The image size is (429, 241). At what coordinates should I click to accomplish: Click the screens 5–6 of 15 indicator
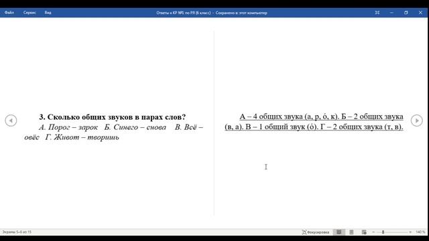[17, 232]
